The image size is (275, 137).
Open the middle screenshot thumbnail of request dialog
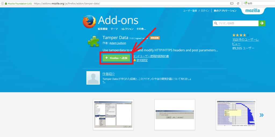(x=175, y=115)
